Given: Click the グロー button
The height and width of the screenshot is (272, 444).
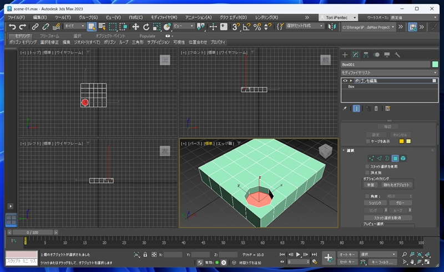Looking at the screenshot, I should [x=400, y=203].
